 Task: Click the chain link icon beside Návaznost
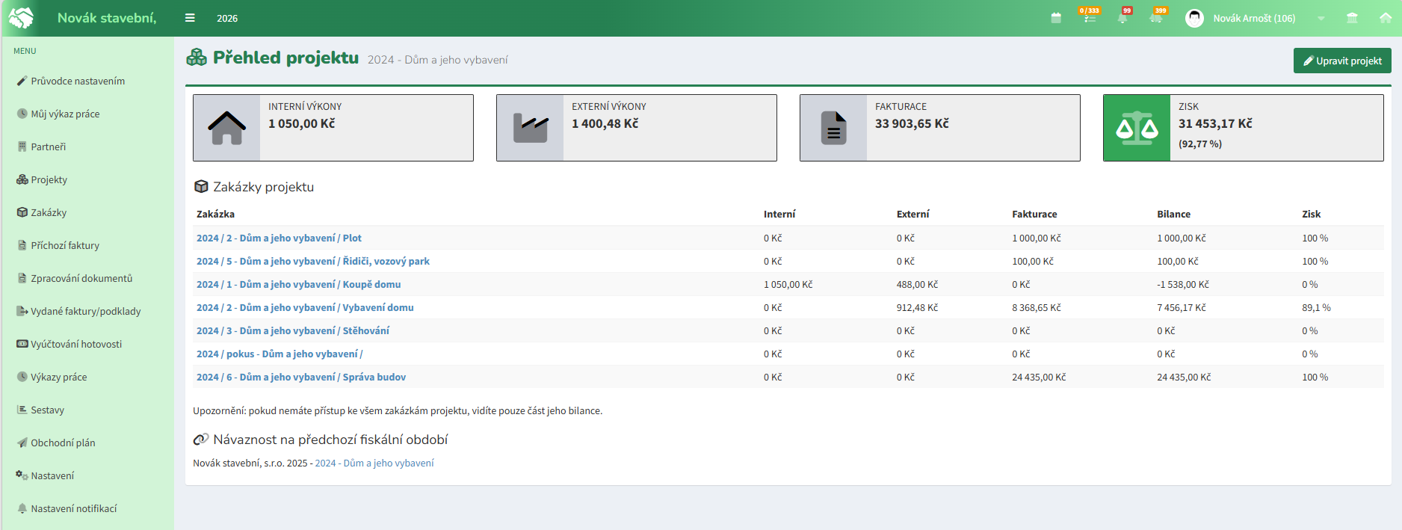(x=201, y=440)
